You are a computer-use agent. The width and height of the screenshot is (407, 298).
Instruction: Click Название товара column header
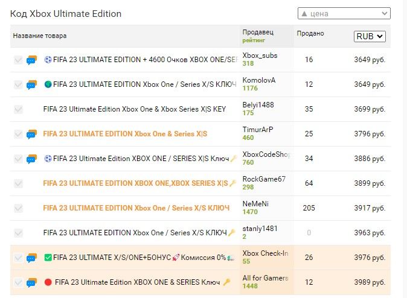40,36
